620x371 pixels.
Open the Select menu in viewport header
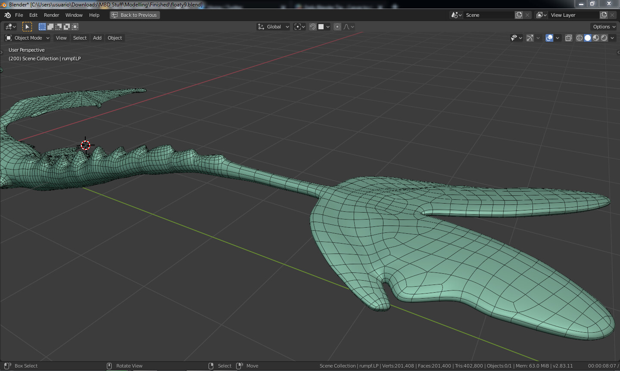coord(80,38)
